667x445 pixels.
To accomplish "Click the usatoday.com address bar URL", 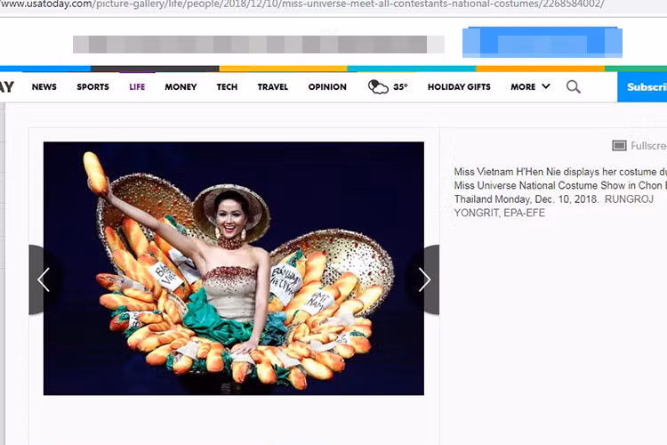I will (301, 4).
